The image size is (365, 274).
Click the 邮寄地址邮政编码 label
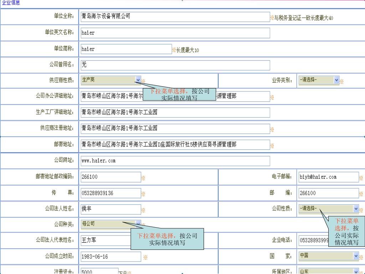(x=55, y=176)
